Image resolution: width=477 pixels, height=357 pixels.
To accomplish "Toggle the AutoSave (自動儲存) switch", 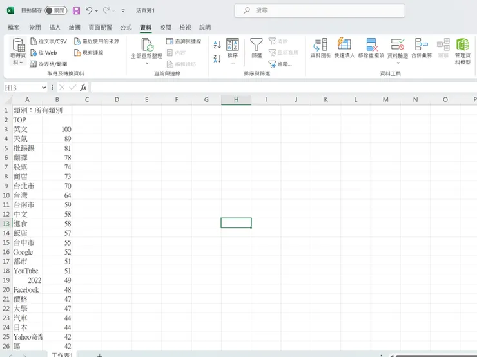I will click(56, 11).
